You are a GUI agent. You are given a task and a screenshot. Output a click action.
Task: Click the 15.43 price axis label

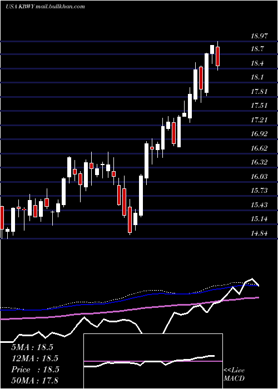coord(260,205)
